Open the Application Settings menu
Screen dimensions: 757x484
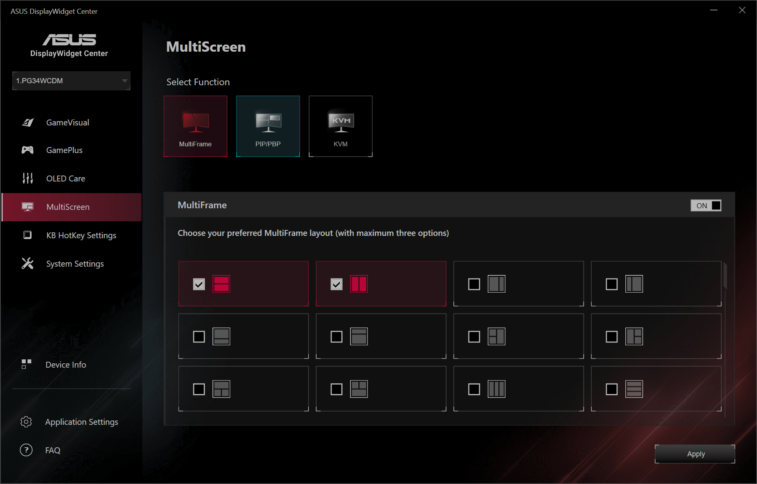81,422
